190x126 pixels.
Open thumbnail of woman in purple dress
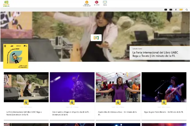point(118,87)
